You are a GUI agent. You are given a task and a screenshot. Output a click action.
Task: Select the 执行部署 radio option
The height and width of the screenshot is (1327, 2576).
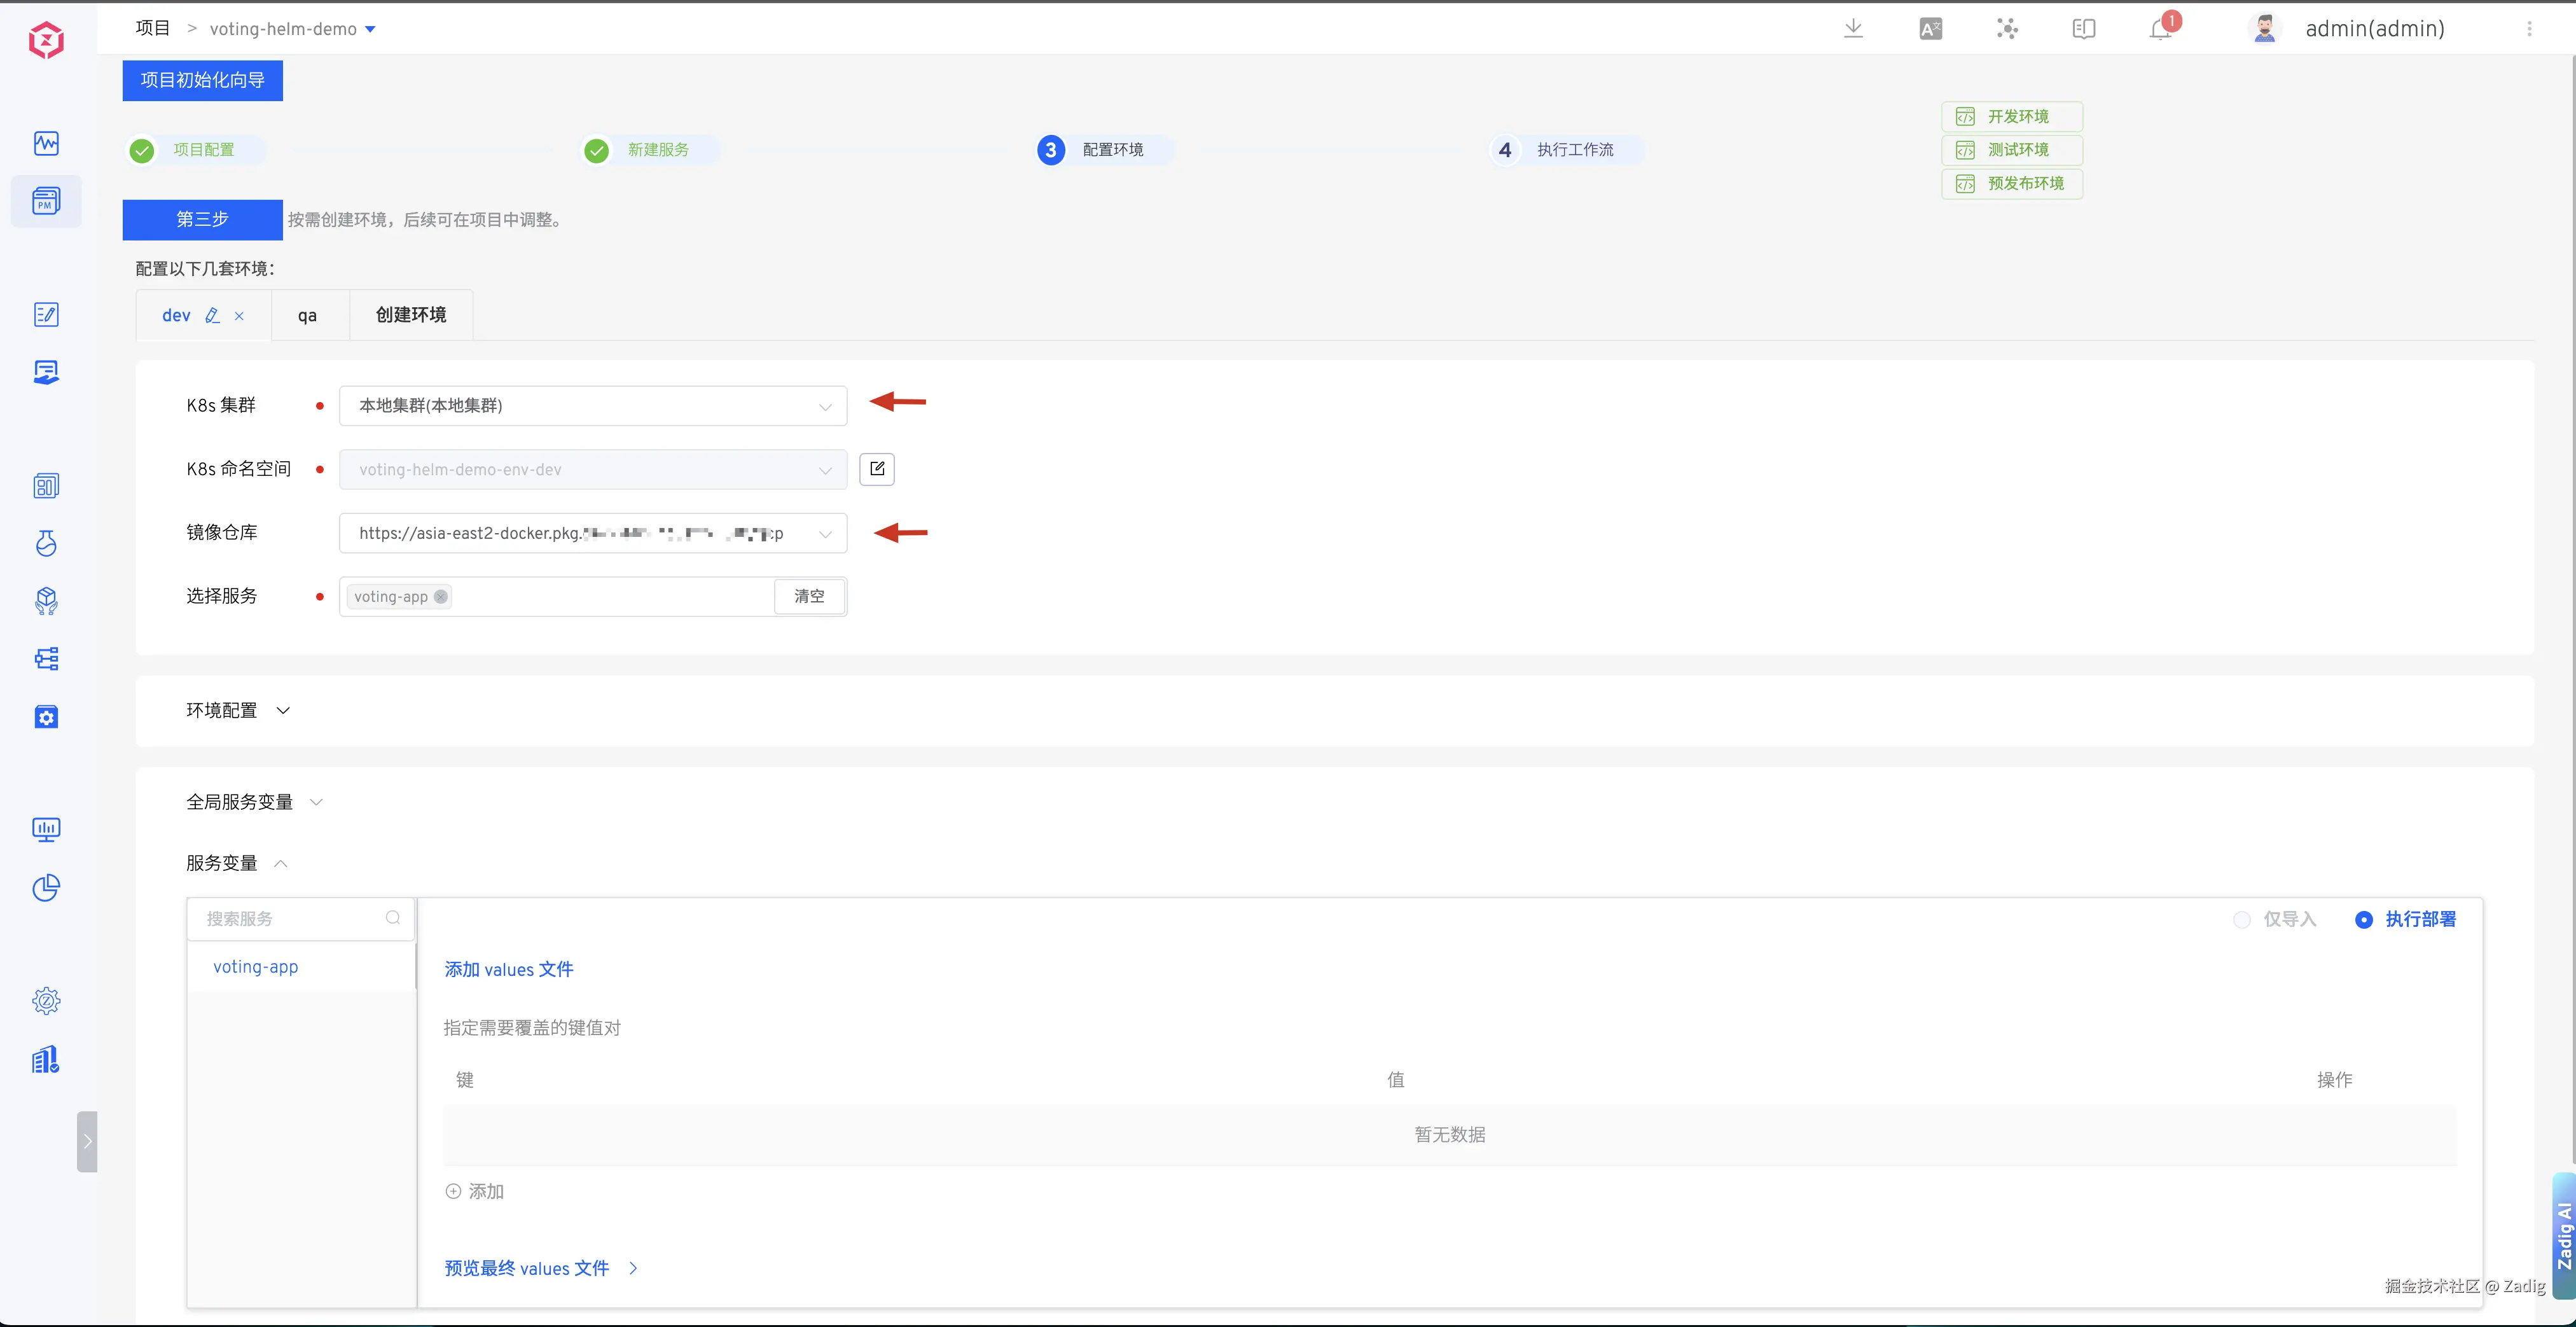(2364, 919)
